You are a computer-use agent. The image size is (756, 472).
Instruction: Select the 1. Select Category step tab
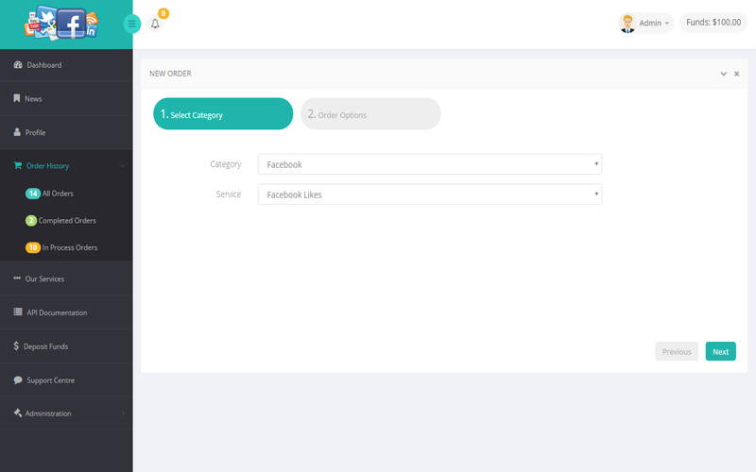coord(223,113)
